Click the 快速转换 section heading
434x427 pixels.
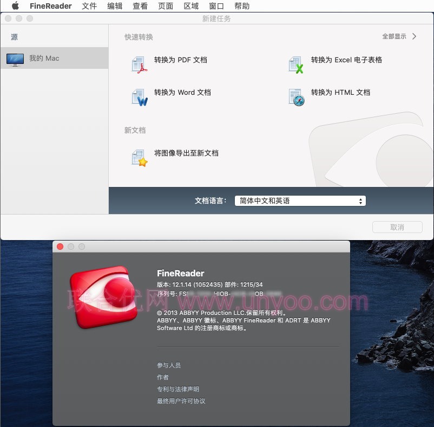139,37
